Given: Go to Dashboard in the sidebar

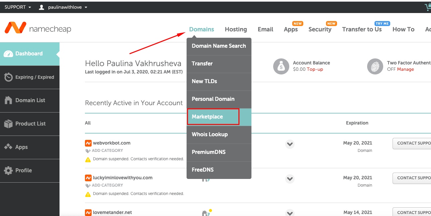Looking at the screenshot, I should click(x=30, y=54).
